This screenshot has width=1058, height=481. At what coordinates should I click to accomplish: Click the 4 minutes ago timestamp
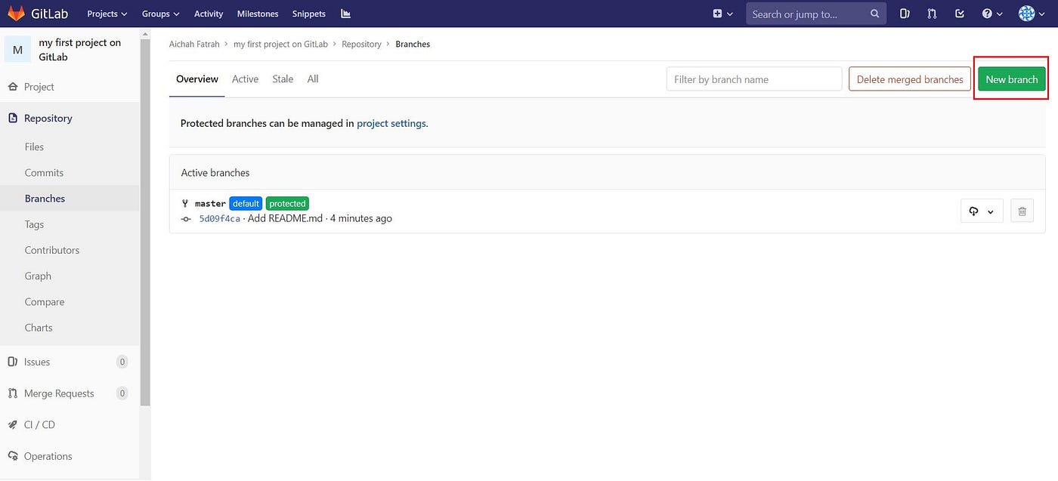tap(361, 219)
